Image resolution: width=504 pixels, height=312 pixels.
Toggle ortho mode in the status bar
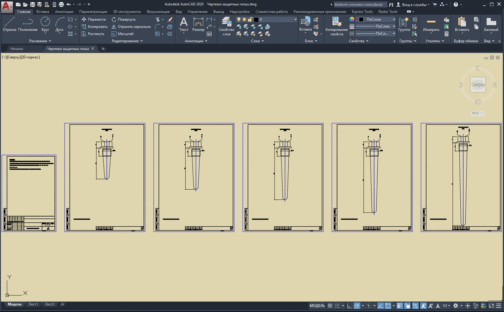[x=349, y=306]
